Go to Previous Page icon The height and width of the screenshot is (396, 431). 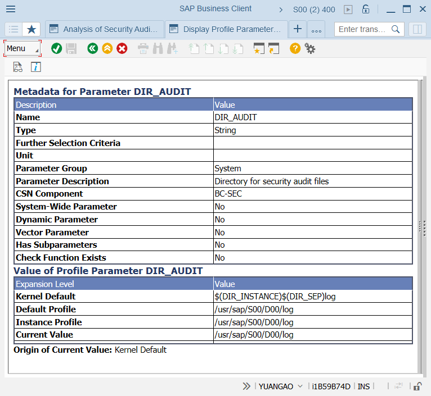209,48
